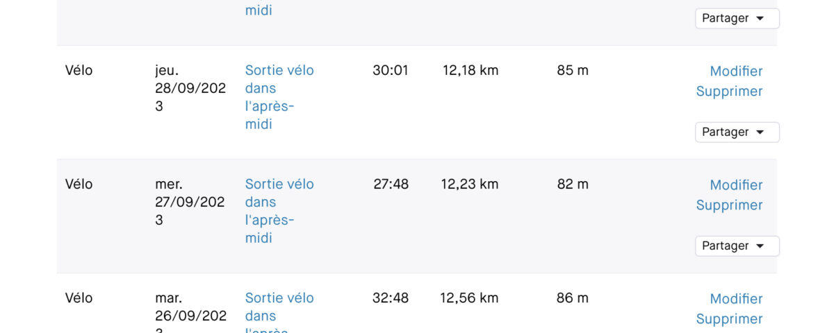The width and height of the screenshot is (834, 333).
Task: Expand Partager menu for 27/09/2023 ride
Action: tap(737, 246)
